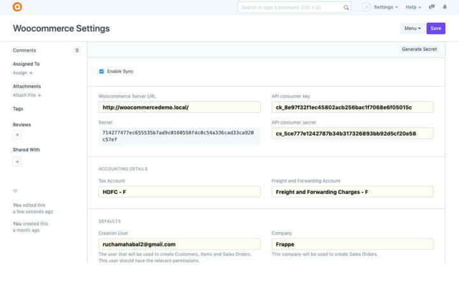Click the Secret value text
The width and height of the screenshot is (459, 287).
click(178, 136)
